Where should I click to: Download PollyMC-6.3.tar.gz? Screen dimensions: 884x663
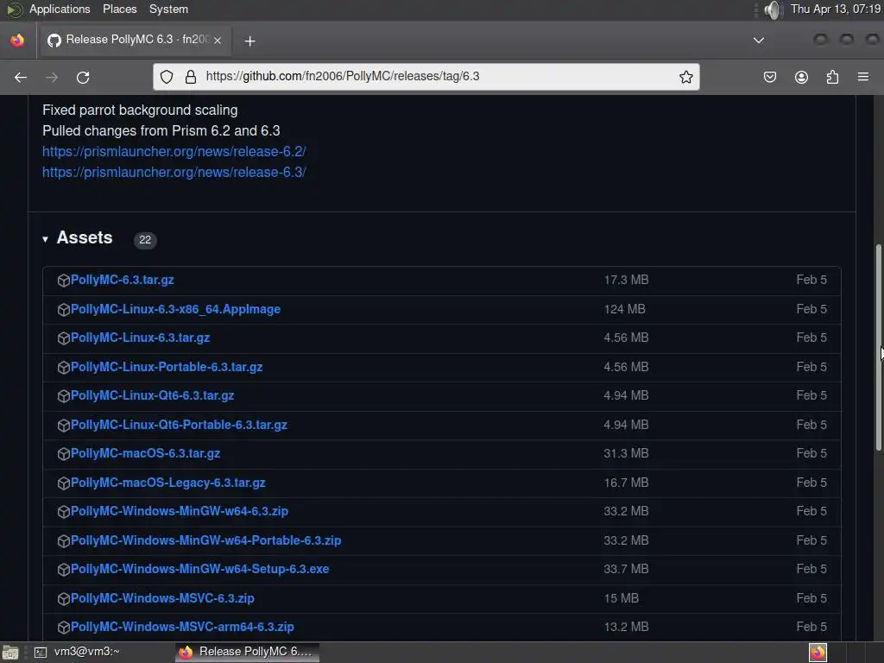tap(123, 281)
